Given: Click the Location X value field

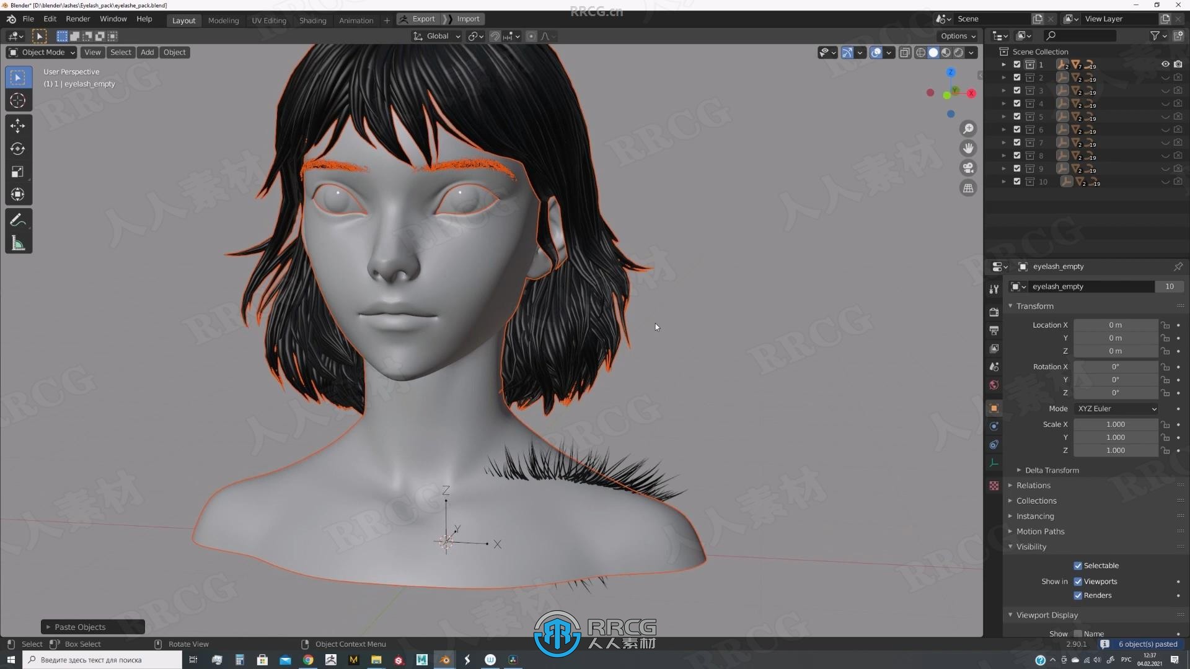Looking at the screenshot, I should 1115,325.
